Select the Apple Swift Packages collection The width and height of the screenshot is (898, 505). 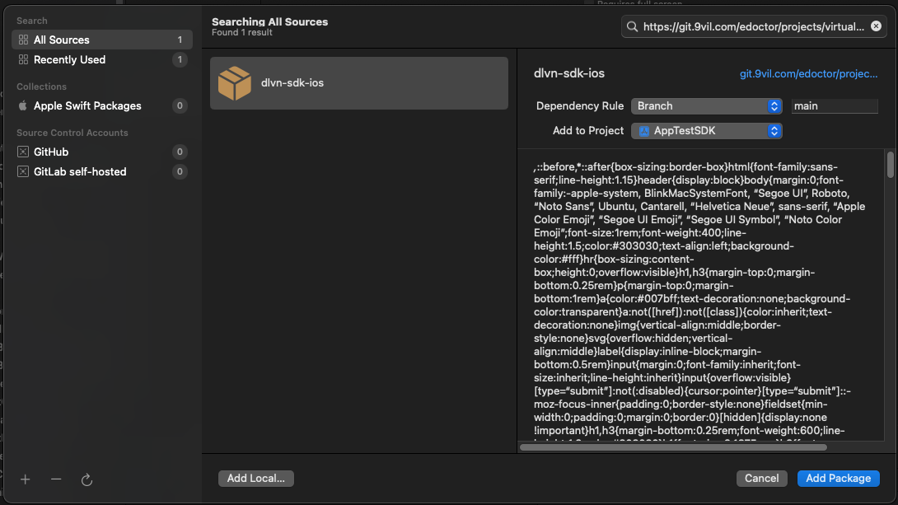click(x=87, y=106)
